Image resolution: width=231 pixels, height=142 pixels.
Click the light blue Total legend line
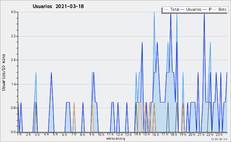pos(166,10)
